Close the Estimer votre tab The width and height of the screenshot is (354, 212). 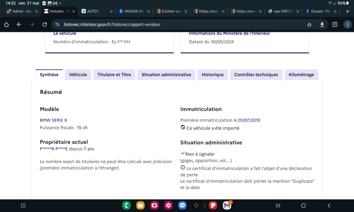click(186, 11)
